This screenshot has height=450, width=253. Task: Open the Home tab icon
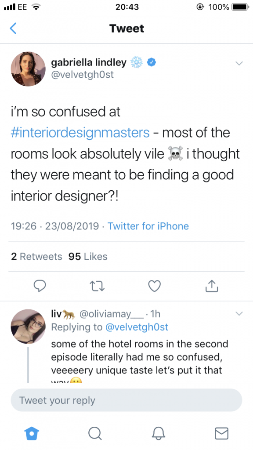[x=32, y=433]
